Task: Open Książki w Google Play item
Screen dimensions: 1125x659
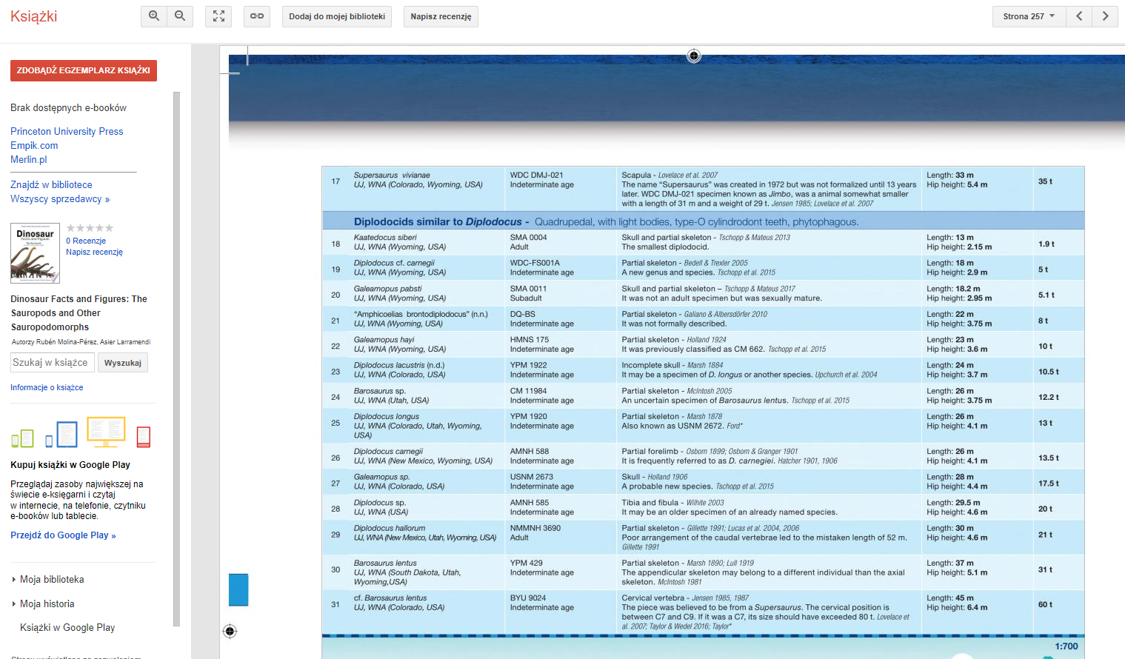Action: [x=67, y=628]
